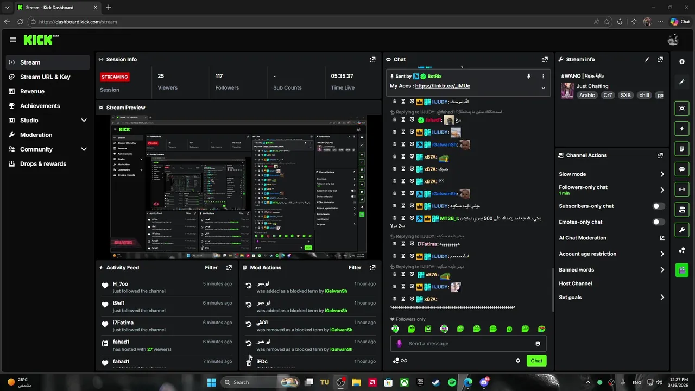Go to Revenue page
Viewport: 695px width, 391px height.
tap(48, 91)
